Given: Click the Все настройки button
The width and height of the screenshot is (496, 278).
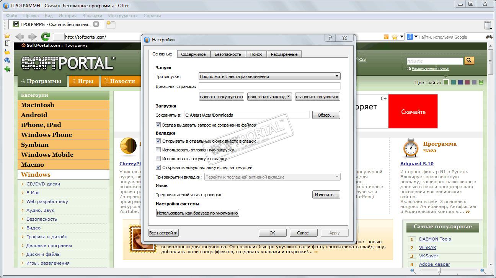Looking at the screenshot, I should click(x=163, y=232).
